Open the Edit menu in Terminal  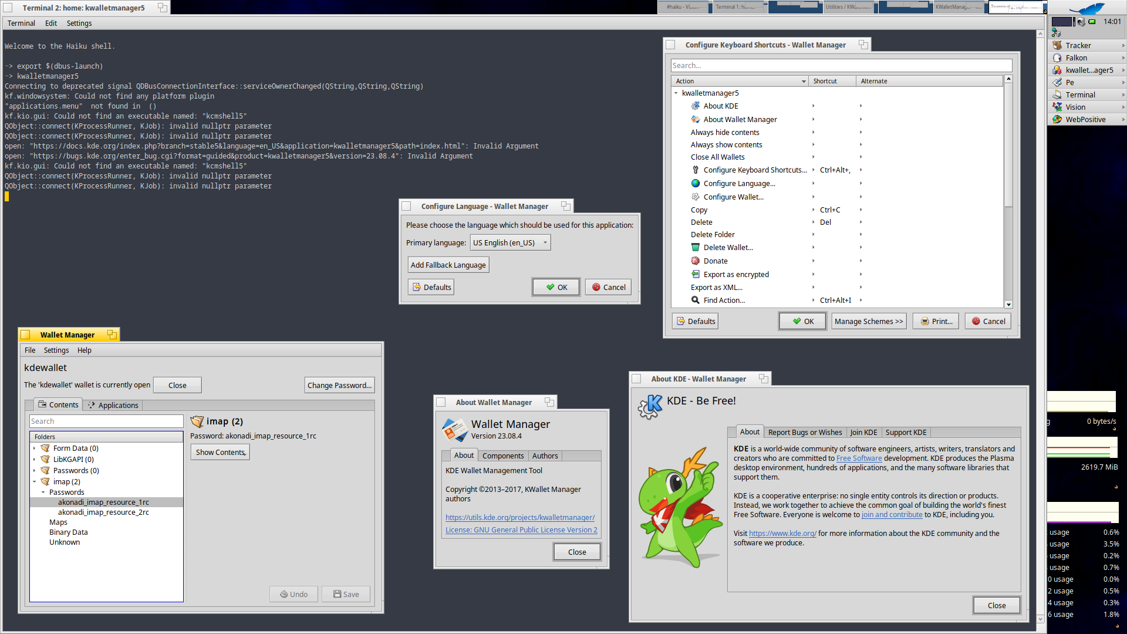51,23
